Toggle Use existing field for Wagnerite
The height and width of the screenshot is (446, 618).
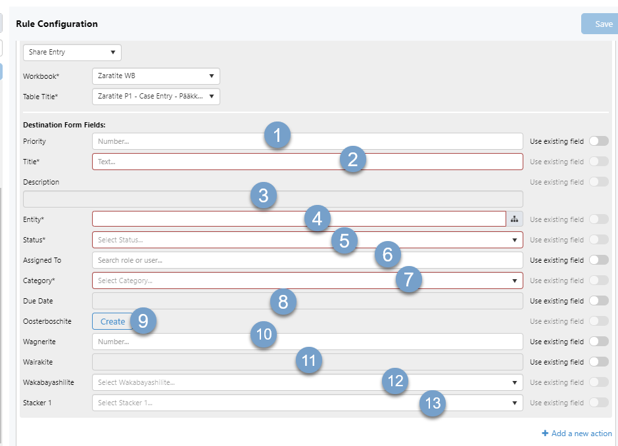[x=598, y=342]
